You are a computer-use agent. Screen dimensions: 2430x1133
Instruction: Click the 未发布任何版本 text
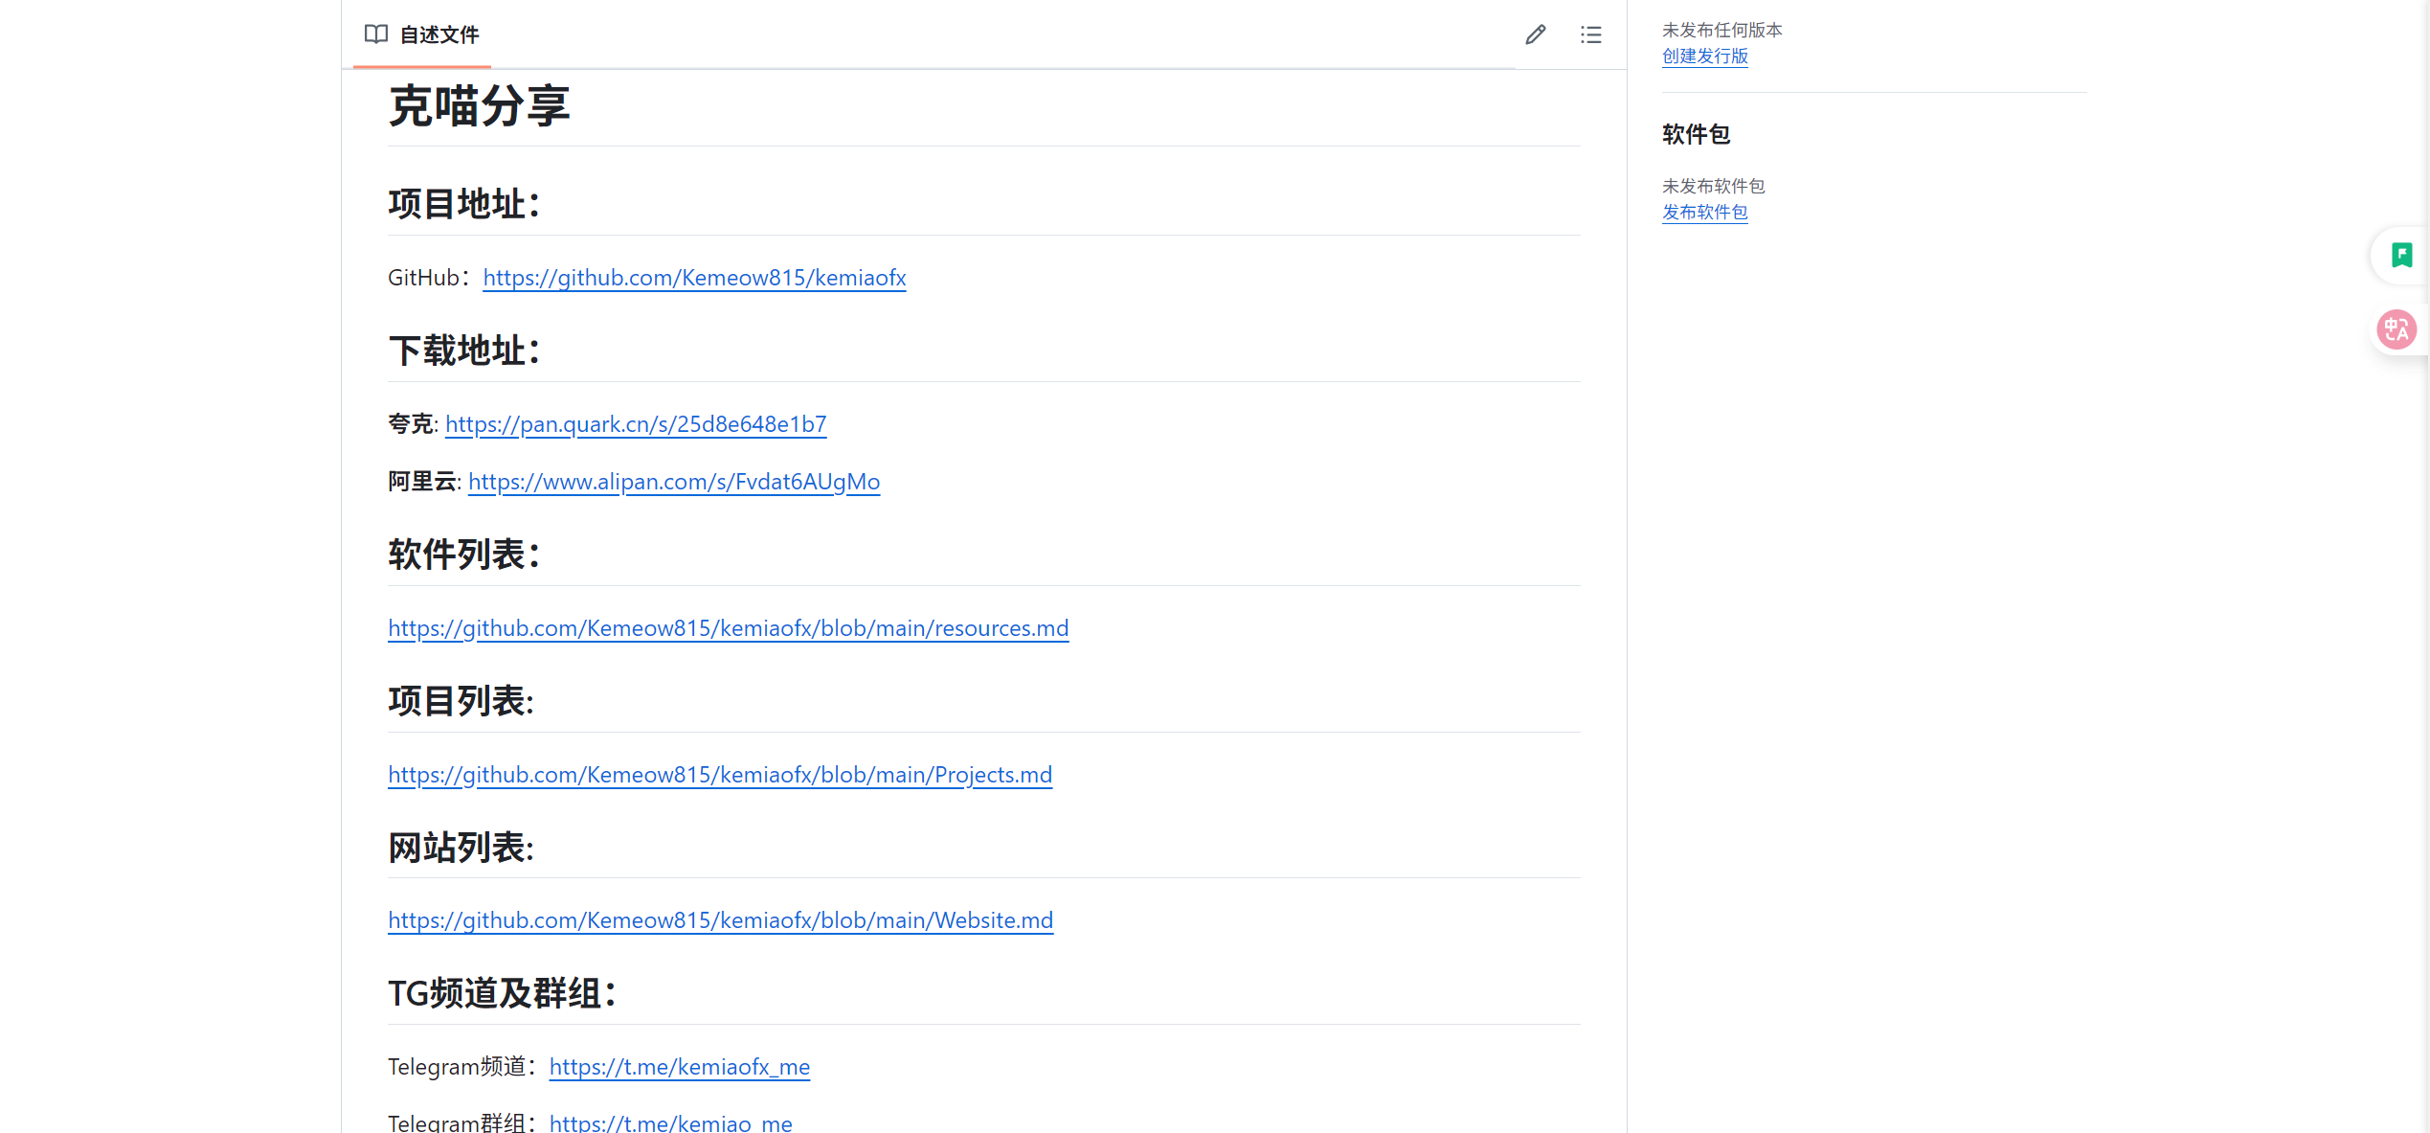[1722, 31]
